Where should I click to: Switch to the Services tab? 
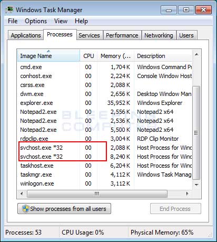point(89,35)
